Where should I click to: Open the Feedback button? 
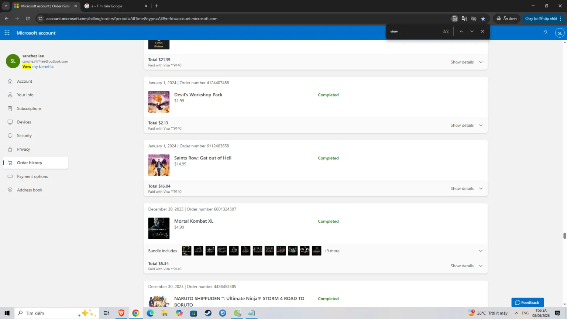(x=528, y=302)
